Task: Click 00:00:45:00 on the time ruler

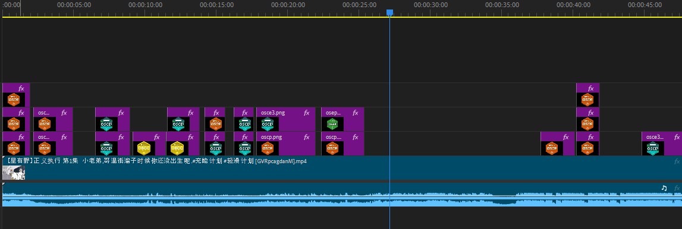Action: click(645, 5)
